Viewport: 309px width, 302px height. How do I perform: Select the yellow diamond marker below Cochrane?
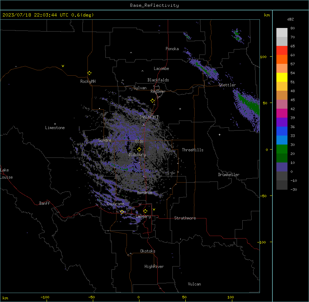click(122, 212)
